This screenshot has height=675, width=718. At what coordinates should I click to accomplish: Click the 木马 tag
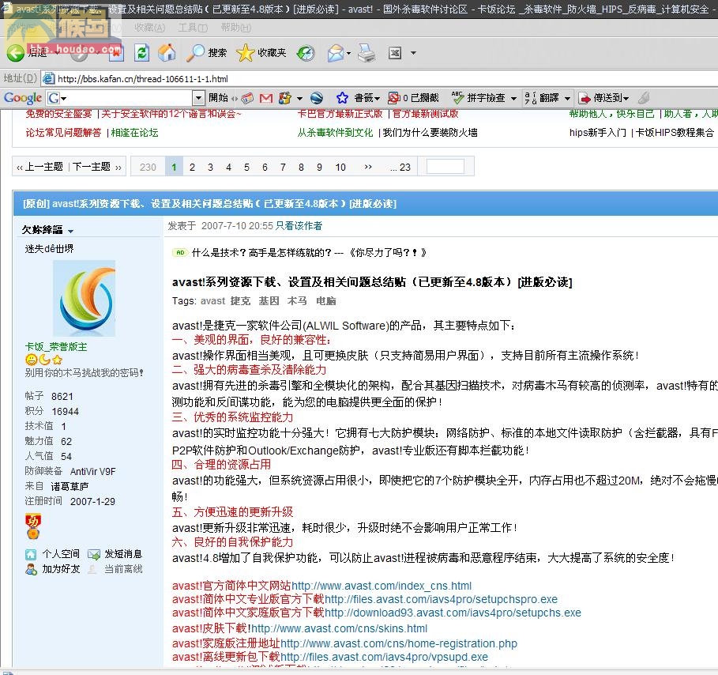(x=297, y=301)
